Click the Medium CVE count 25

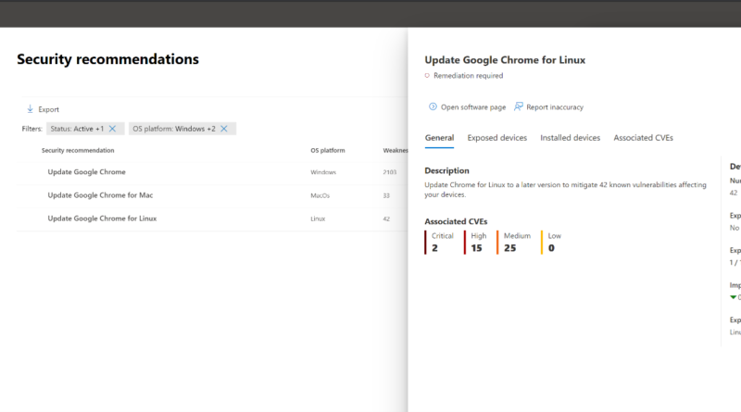(510, 248)
